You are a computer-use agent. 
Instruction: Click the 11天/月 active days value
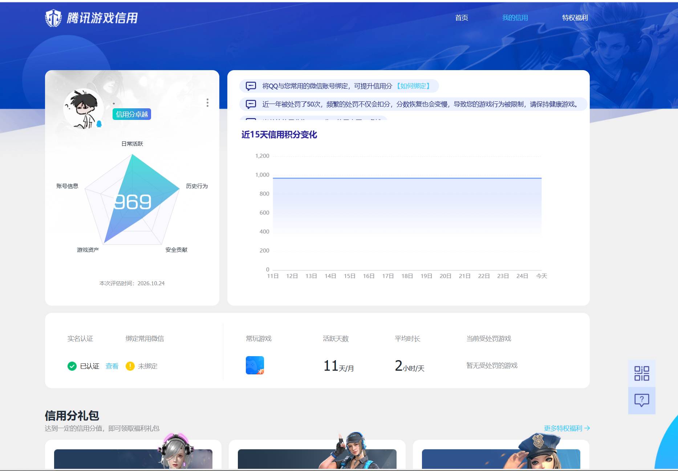tap(338, 366)
